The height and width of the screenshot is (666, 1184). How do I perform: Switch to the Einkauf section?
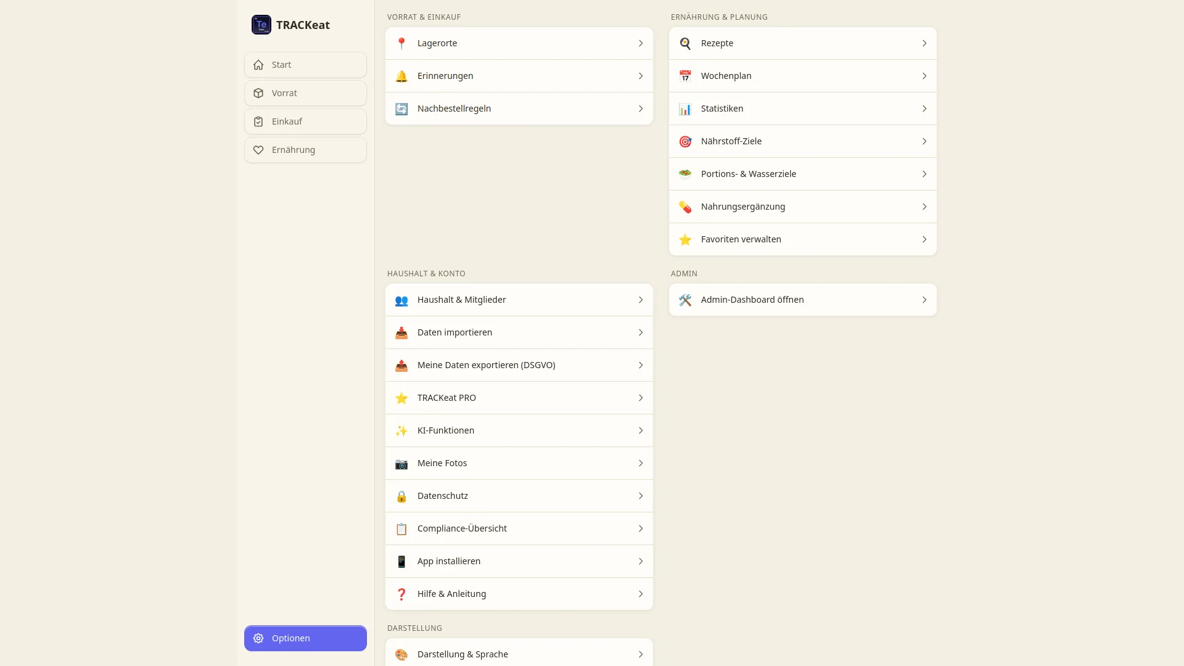click(x=305, y=121)
